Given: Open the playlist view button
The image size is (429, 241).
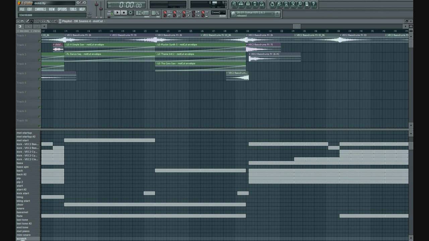Looking at the screenshot, I should pyautogui.click(x=234, y=4).
